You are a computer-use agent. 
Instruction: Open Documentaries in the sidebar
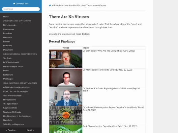point(10,25)
